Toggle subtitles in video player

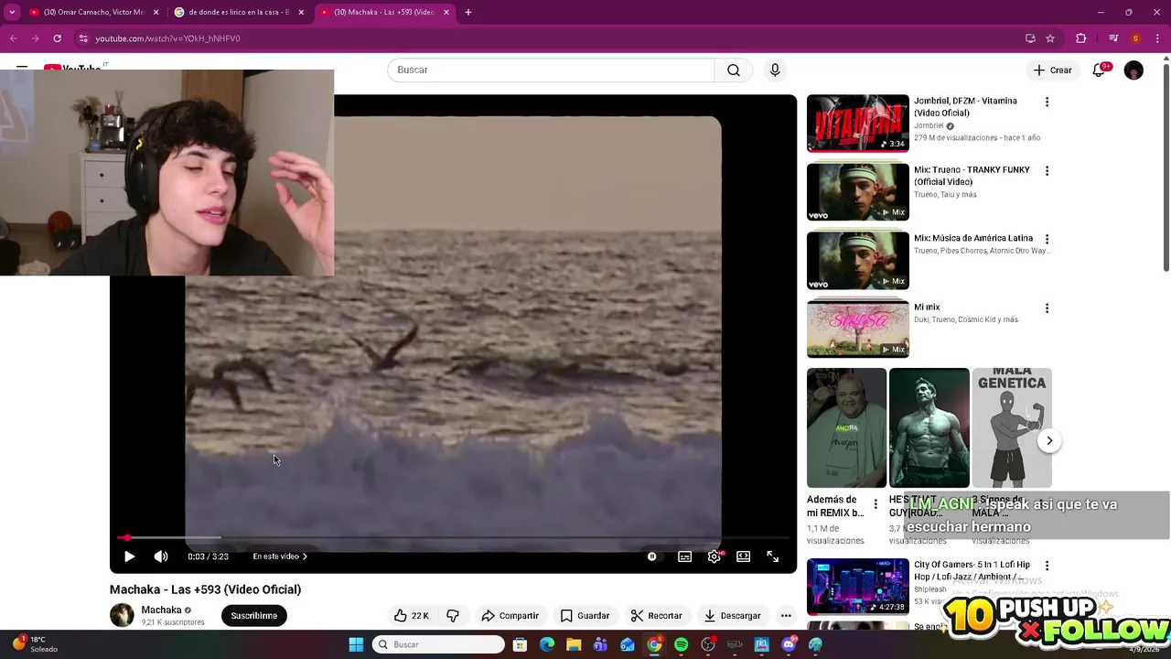tap(684, 556)
